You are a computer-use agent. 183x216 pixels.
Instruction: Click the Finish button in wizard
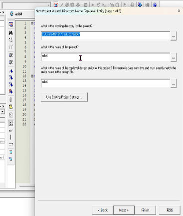pyautogui.click(x=145, y=210)
